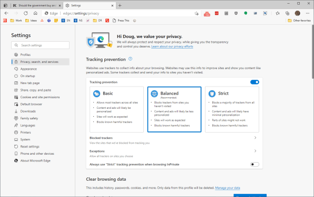Open Languages settings
The height and width of the screenshot is (197, 314).
tap(27, 125)
